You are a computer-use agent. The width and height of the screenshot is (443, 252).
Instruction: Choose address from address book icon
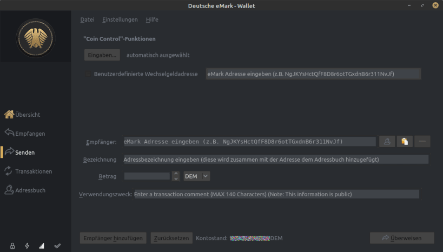[387, 142]
